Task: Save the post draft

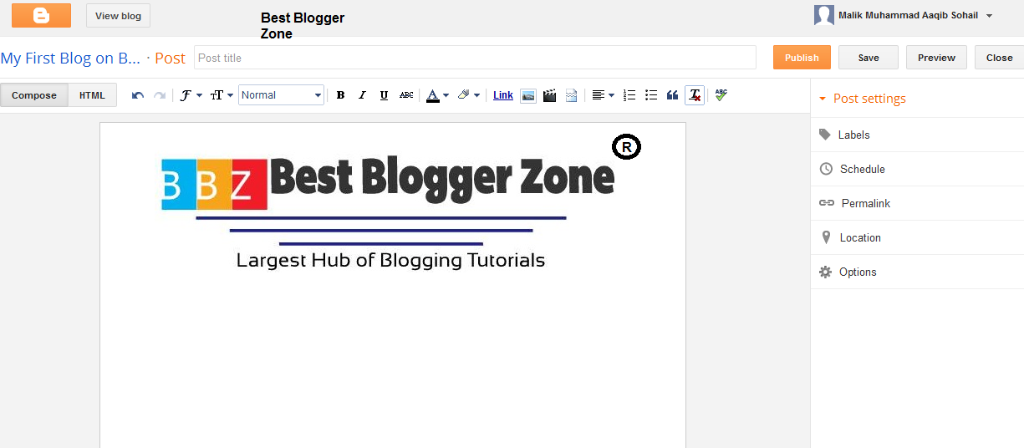Action: coord(869,58)
